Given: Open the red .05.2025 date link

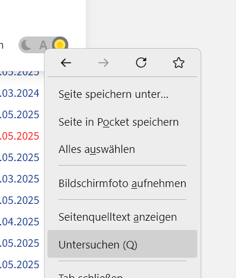Looking at the screenshot, I should [x=20, y=136].
